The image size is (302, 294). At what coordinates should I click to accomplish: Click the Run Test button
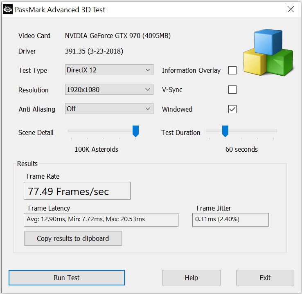point(67,278)
